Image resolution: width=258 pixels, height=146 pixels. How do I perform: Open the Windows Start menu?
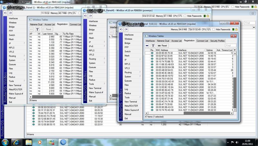[x=5, y=142]
